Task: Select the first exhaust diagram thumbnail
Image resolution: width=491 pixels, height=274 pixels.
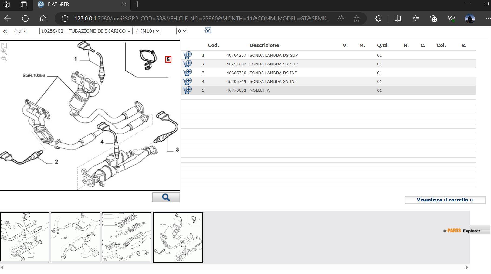Action: point(25,237)
